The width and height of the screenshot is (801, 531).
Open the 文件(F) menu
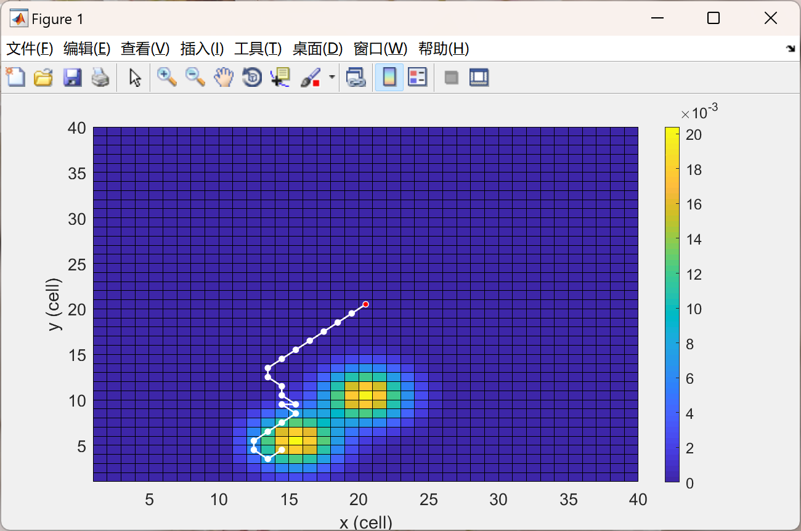coord(30,49)
